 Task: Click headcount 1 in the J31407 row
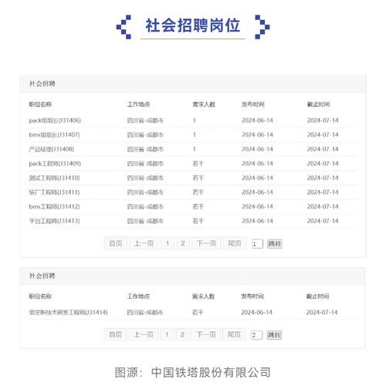195,135
